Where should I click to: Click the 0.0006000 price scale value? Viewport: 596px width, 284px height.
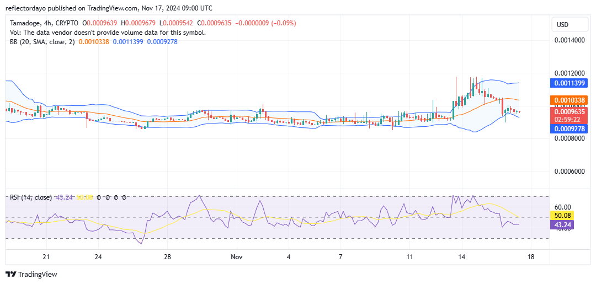(x=570, y=172)
